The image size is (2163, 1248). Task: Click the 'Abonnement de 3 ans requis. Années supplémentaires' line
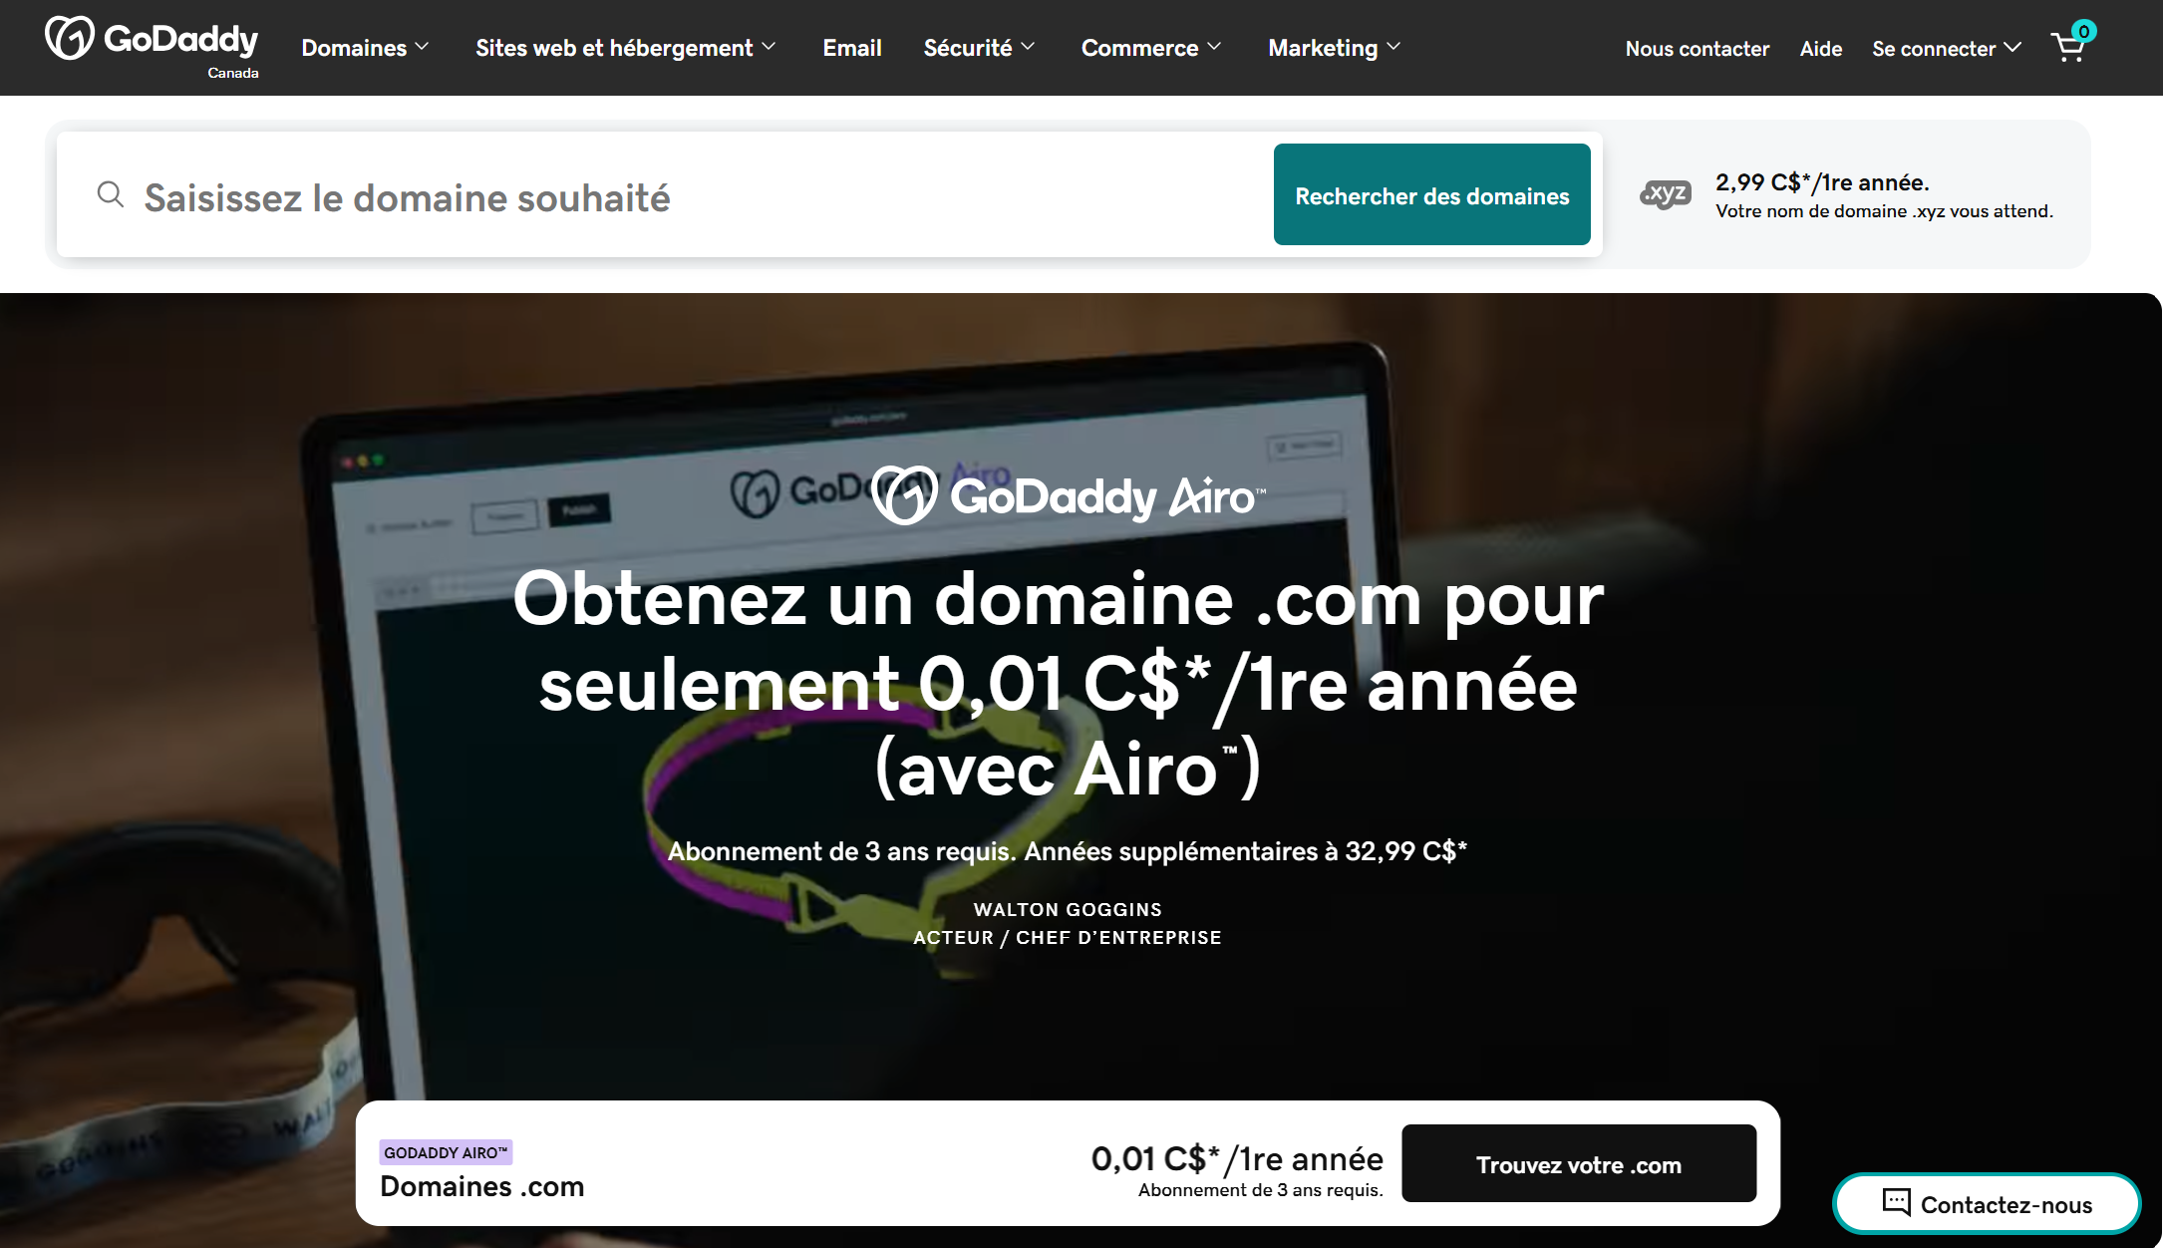(1068, 851)
